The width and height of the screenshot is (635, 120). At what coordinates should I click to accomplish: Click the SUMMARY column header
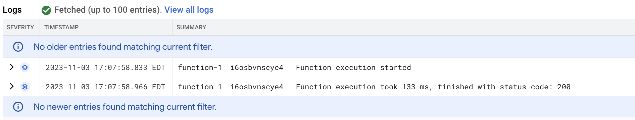tap(191, 27)
